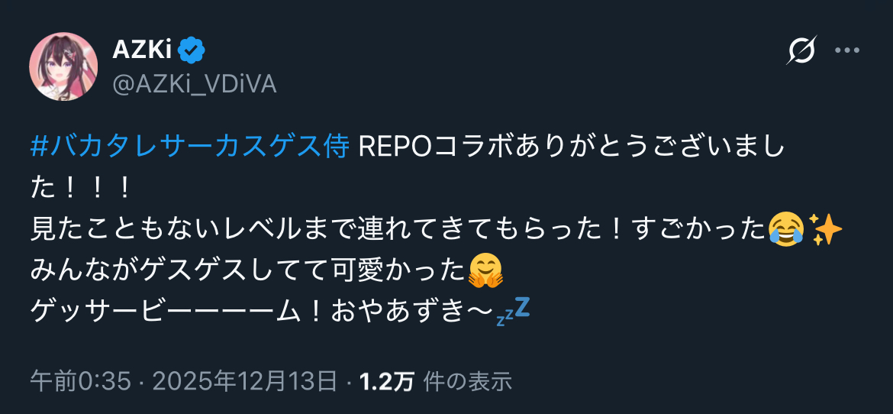
Task: Click the laughing-crying face emoji
Action: [x=785, y=229]
